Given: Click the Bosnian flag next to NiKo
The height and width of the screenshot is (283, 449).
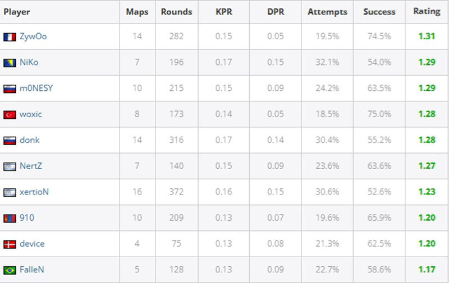Looking at the screenshot, I should pos(10,63).
